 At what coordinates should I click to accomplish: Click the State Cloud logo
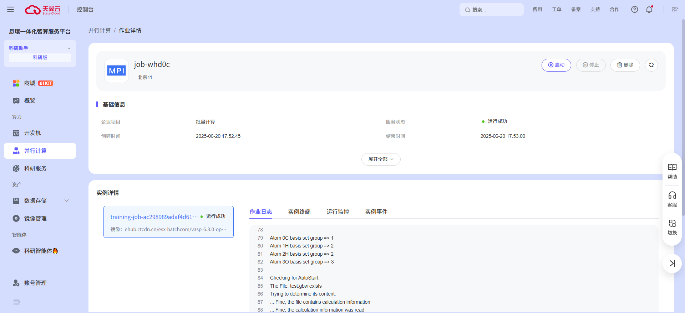tap(43, 10)
